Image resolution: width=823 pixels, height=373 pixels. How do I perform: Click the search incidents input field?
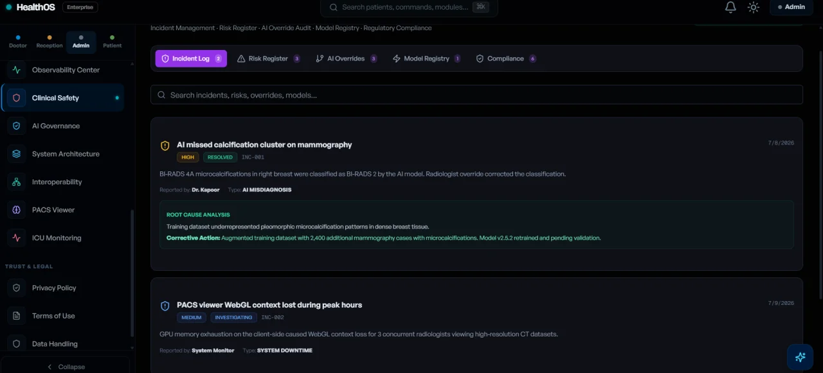476,95
